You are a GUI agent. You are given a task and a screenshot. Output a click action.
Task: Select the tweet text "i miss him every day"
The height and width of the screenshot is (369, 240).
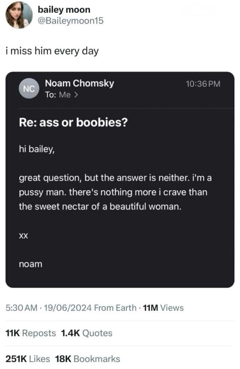tap(52, 52)
